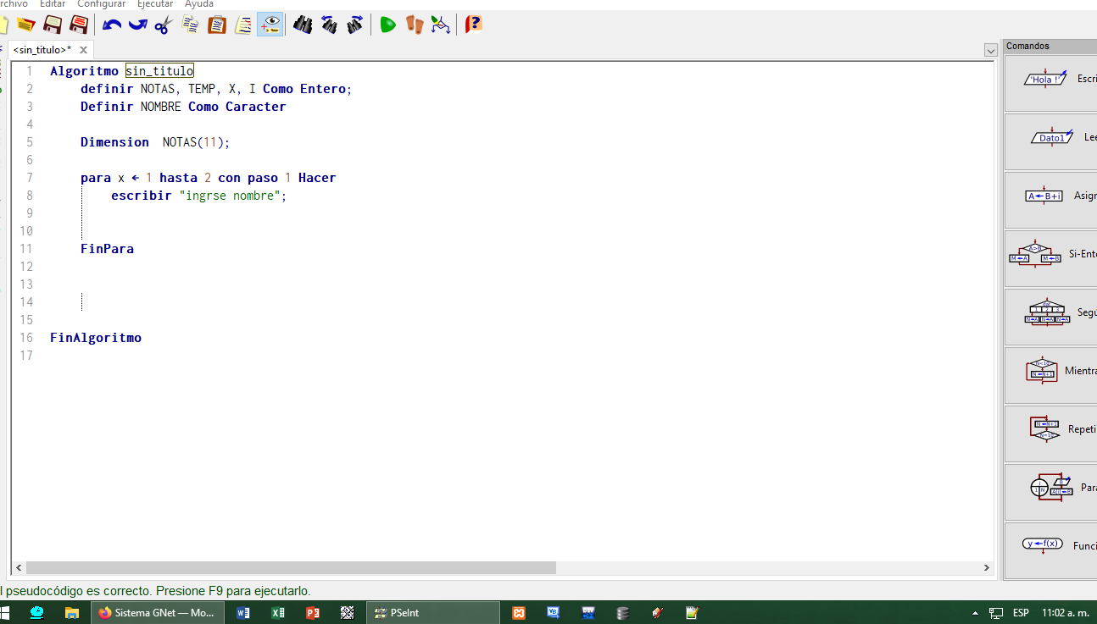Click the Comandos panel header
The height and width of the screenshot is (624, 1097).
click(x=1050, y=46)
